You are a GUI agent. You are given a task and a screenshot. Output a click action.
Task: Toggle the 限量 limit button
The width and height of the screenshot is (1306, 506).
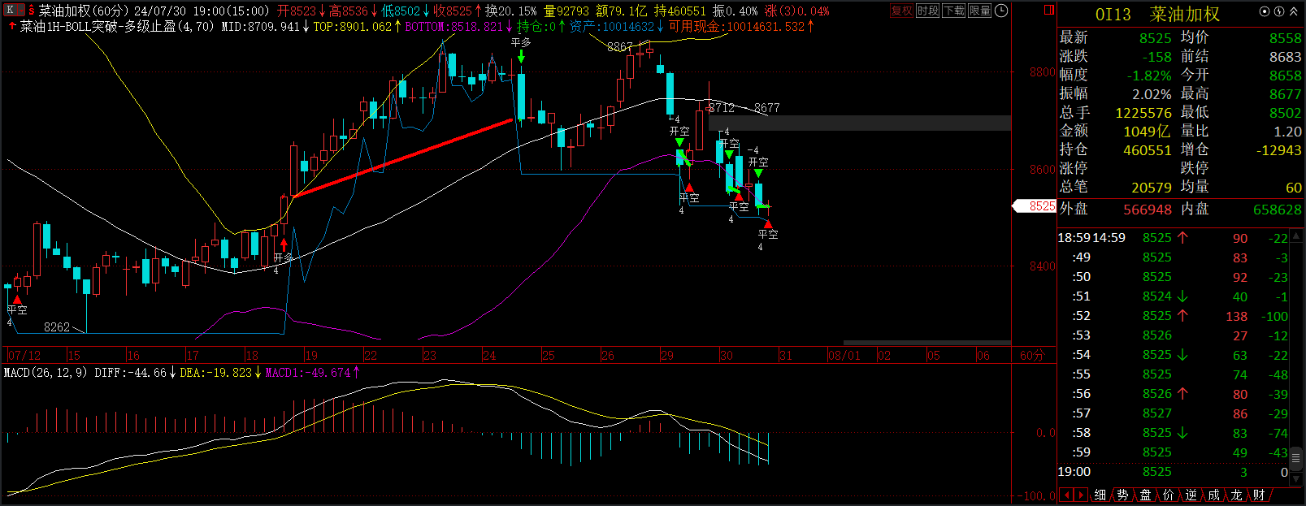point(979,11)
